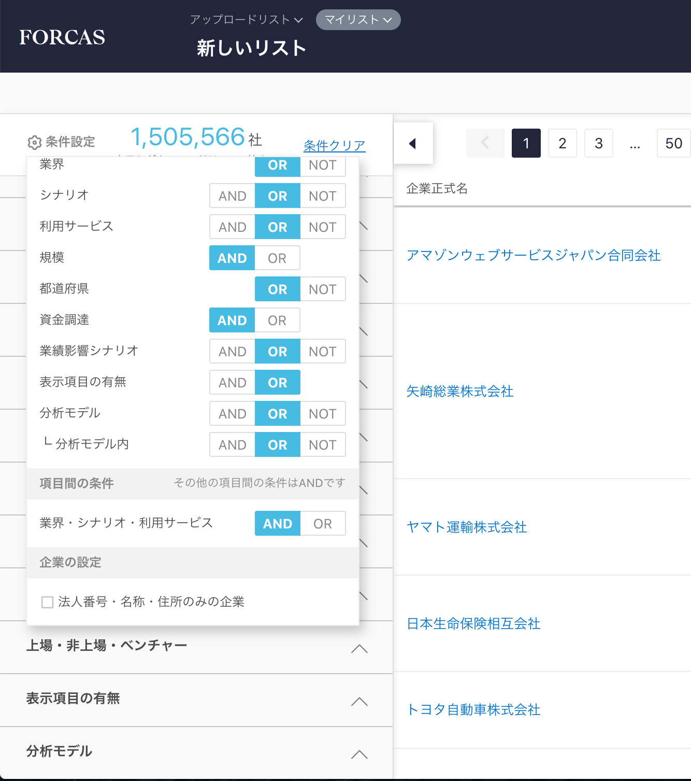Switch the シナリオ condition to AND
Viewport: 691px width, 781px height.
[232, 196]
